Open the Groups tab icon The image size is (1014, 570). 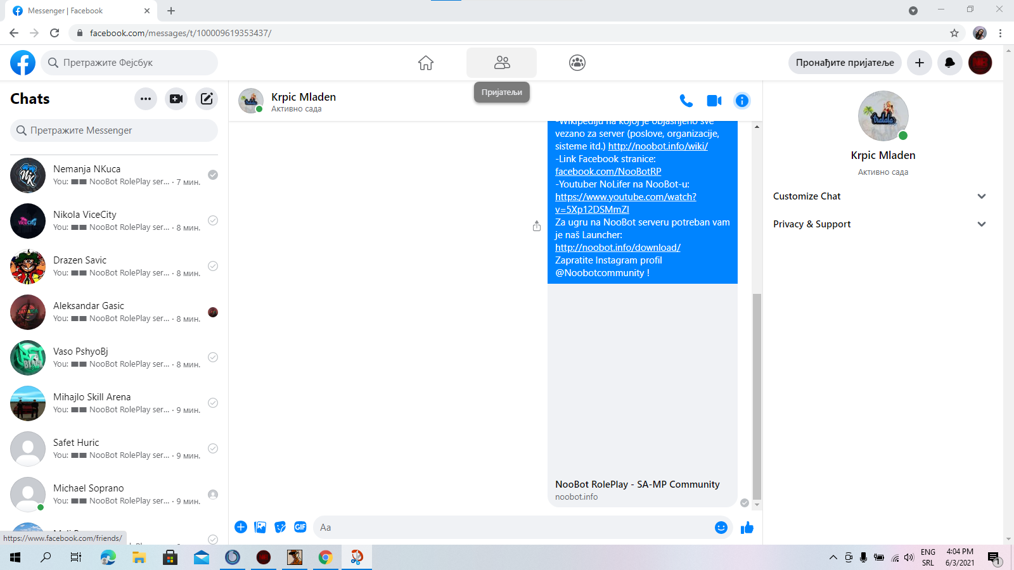577,63
